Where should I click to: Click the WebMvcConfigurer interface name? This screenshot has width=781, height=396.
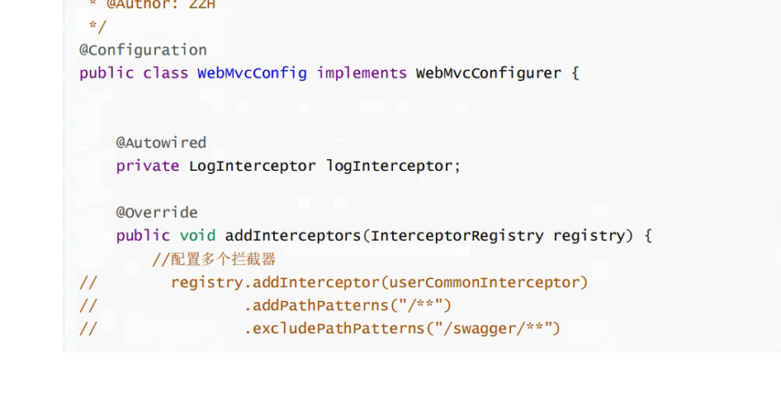click(489, 73)
